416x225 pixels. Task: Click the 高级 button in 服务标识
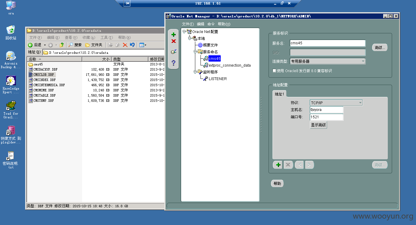(380, 47)
